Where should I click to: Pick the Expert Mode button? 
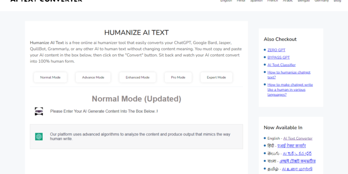pos(216,77)
